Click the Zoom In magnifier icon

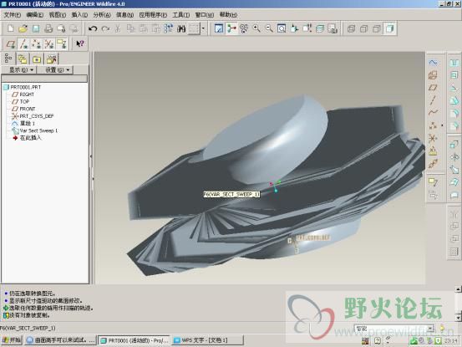point(256,28)
